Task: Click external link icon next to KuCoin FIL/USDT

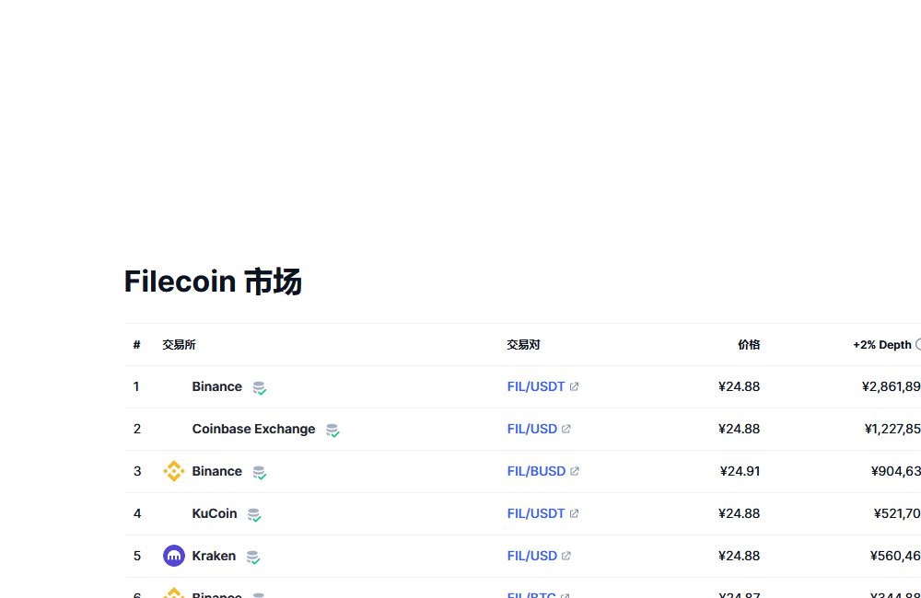Action: [x=575, y=513]
